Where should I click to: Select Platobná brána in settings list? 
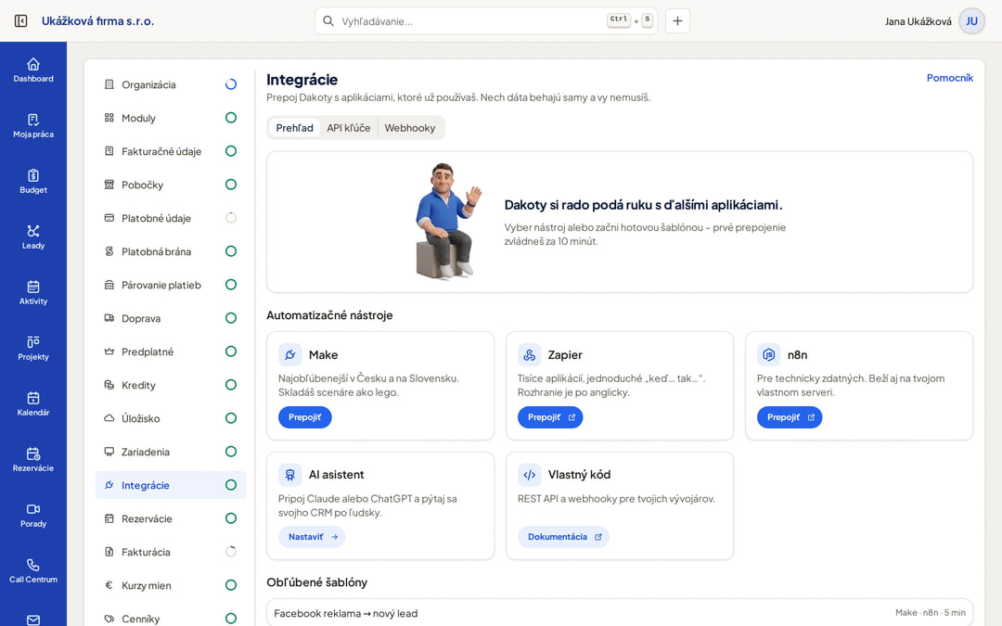coord(171,251)
